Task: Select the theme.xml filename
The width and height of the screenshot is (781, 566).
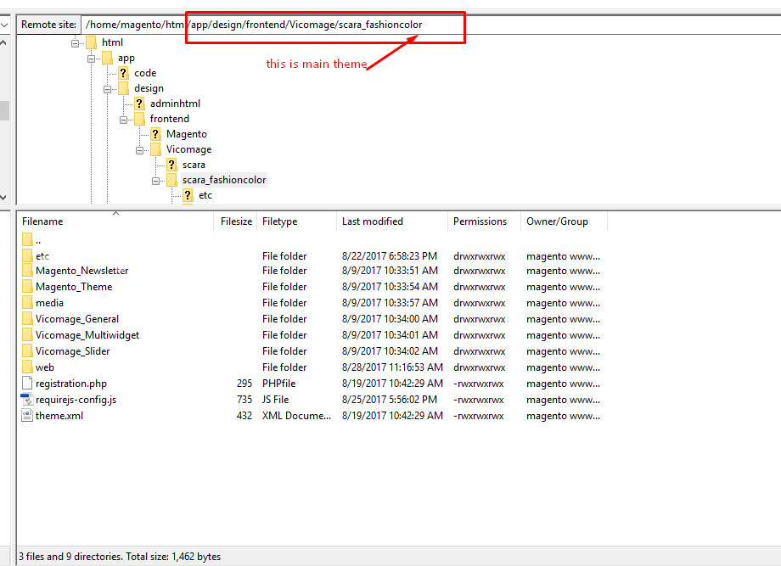Action: click(x=59, y=416)
